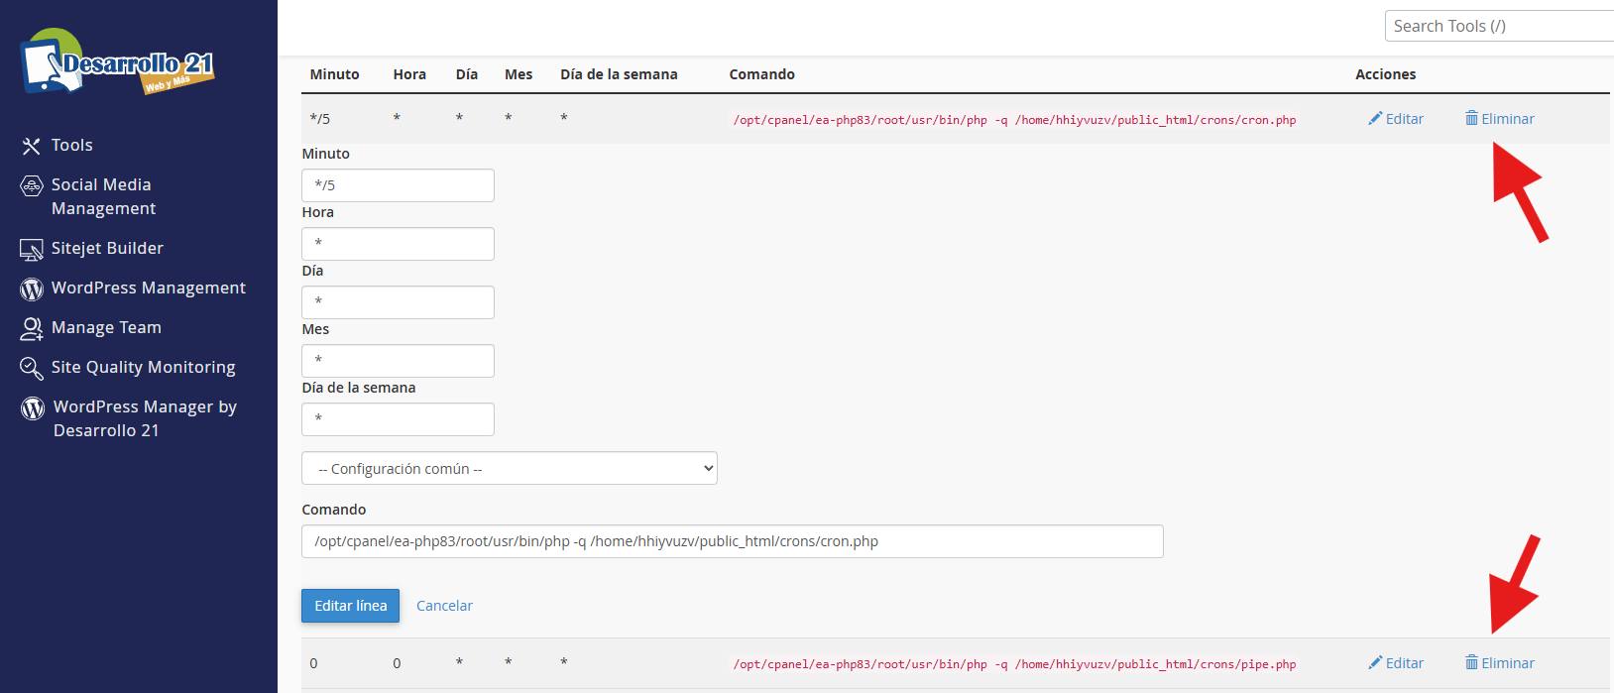Click the Manage Team icon
1614x693 pixels.
tap(32, 328)
